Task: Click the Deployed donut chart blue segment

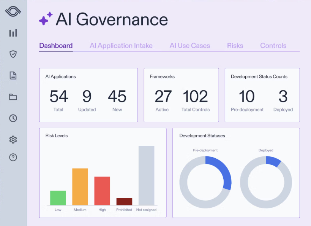Action: coord(273,161)
